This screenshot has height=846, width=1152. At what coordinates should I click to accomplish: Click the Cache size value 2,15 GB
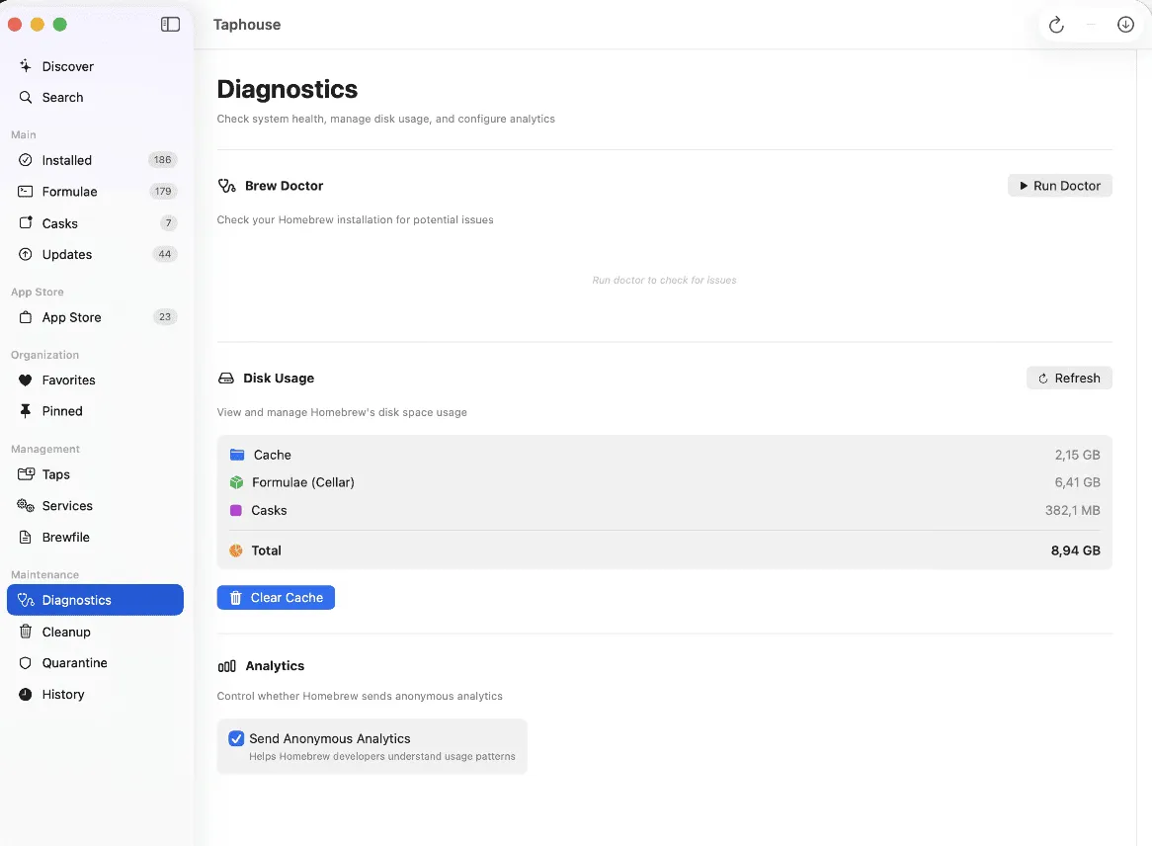(1077, 455)
